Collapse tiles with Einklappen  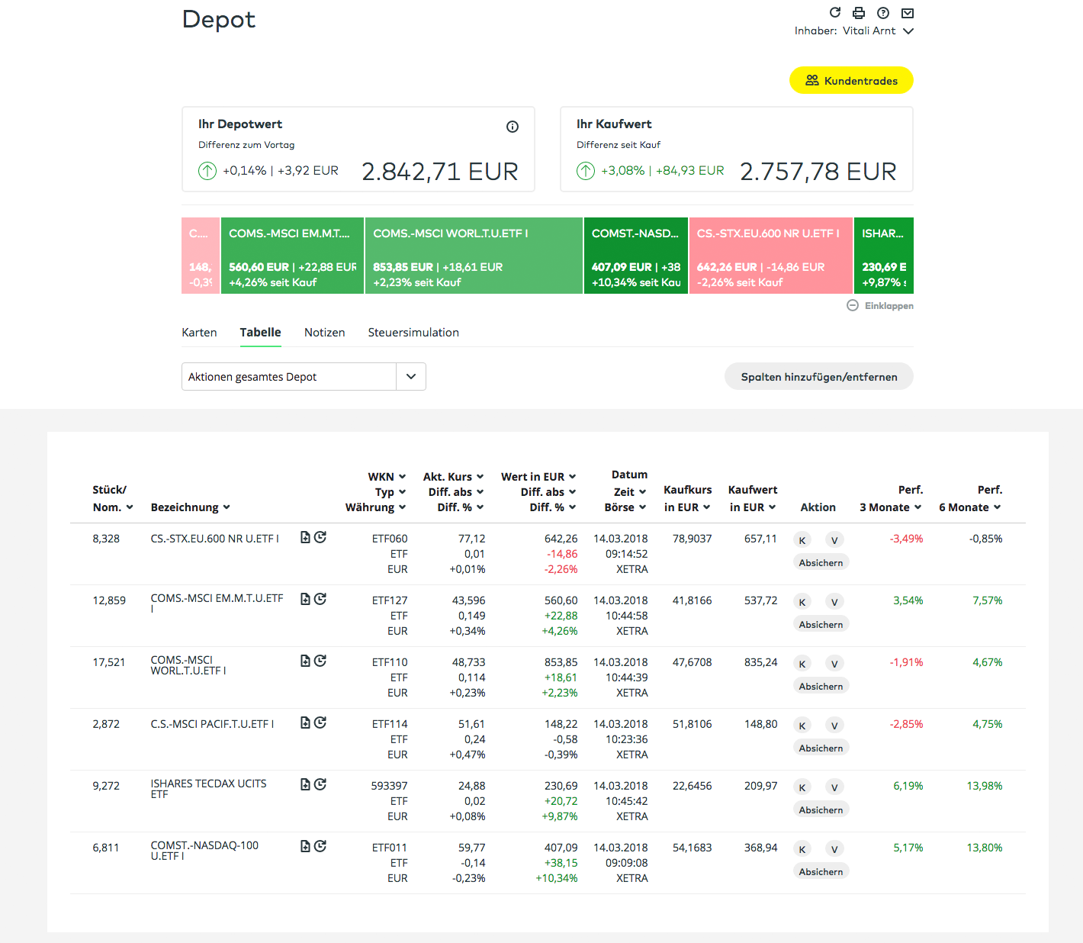(x=880, y=305)
